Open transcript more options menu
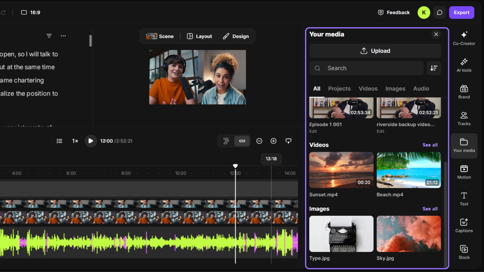This screenshot has height=272, width=484. 63,36
